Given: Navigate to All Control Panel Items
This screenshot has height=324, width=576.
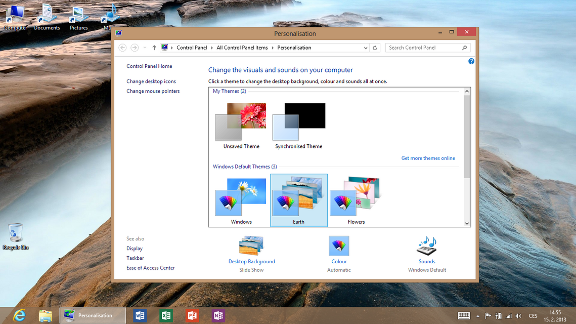Looking at the screenshot, I should (x=242, y=47).
